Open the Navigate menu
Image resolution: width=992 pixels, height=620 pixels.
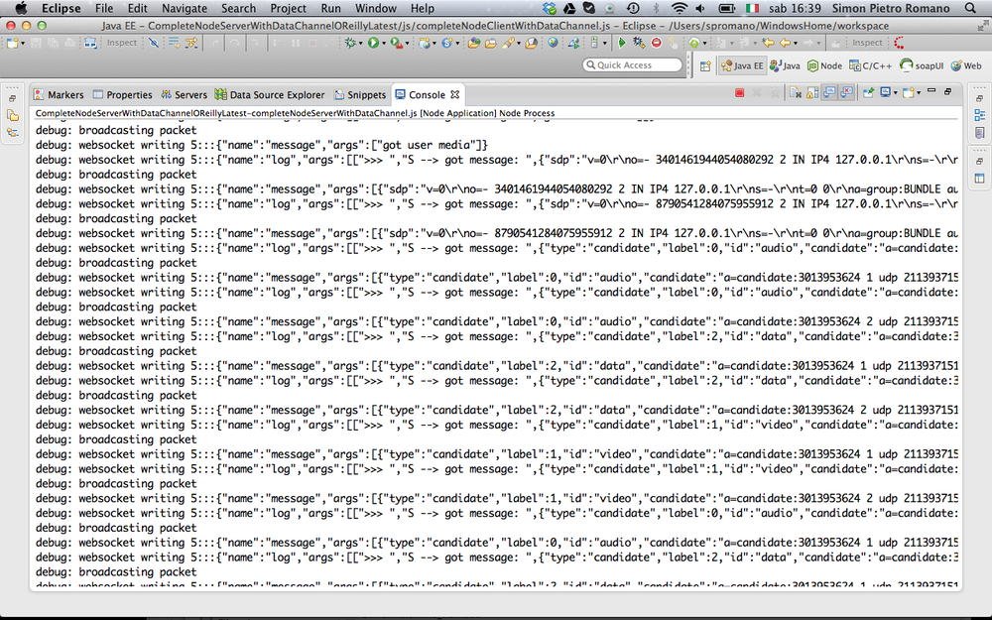(184, 8)
